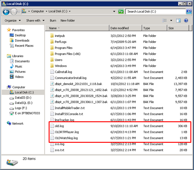This screenshot has height=170, width=194.
Task: Click the 9/10/2013 11:10 AM date cell
Action: 124,126
